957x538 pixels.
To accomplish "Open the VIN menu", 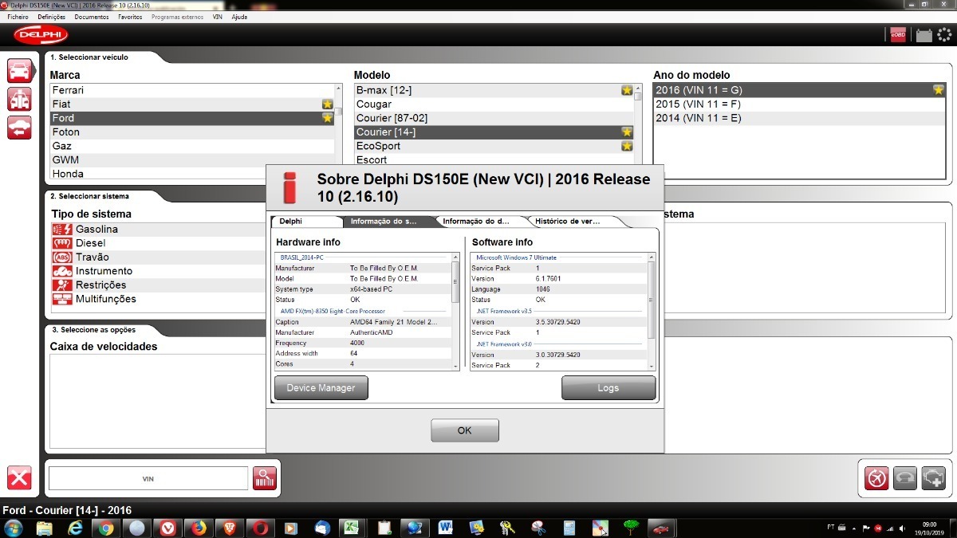I will click(x=218, y=17).
